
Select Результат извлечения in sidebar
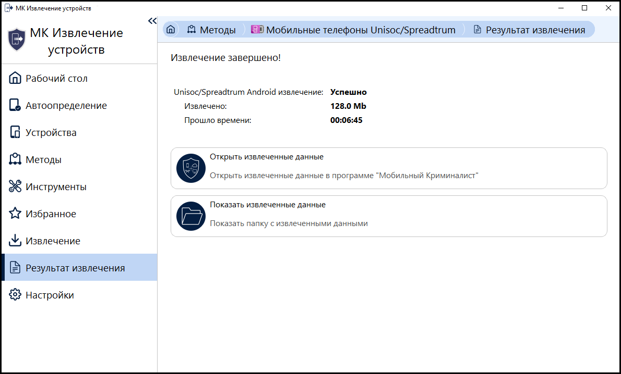coord(79,267)
